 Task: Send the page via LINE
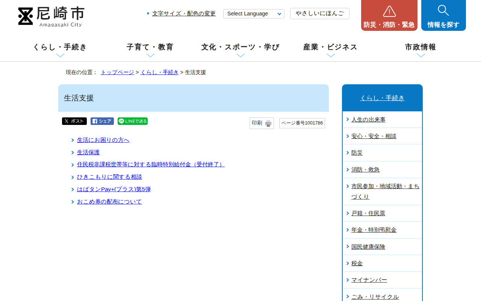(x=132, y=121)
